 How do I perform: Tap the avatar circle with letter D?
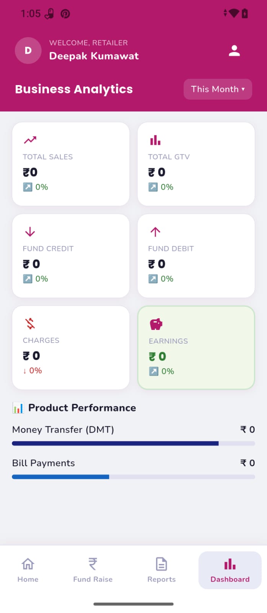(28, 51)
